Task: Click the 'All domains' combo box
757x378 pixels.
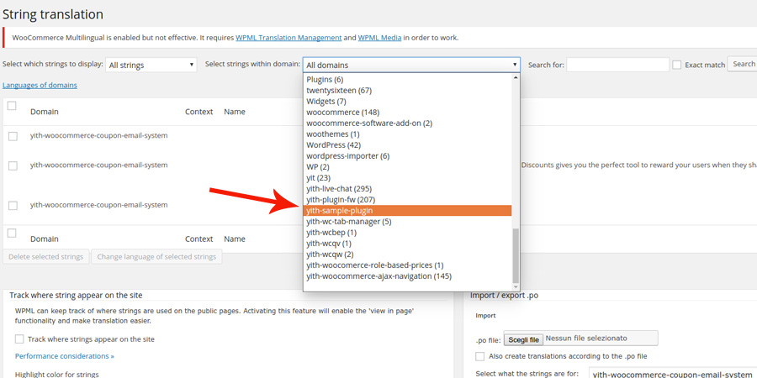Action: (411, 65)
